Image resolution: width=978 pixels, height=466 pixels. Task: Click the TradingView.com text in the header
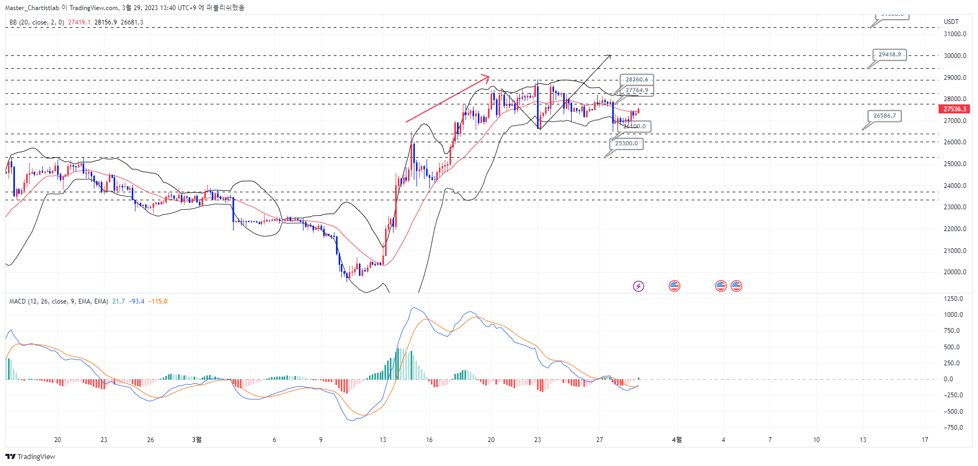click(93, 8)
